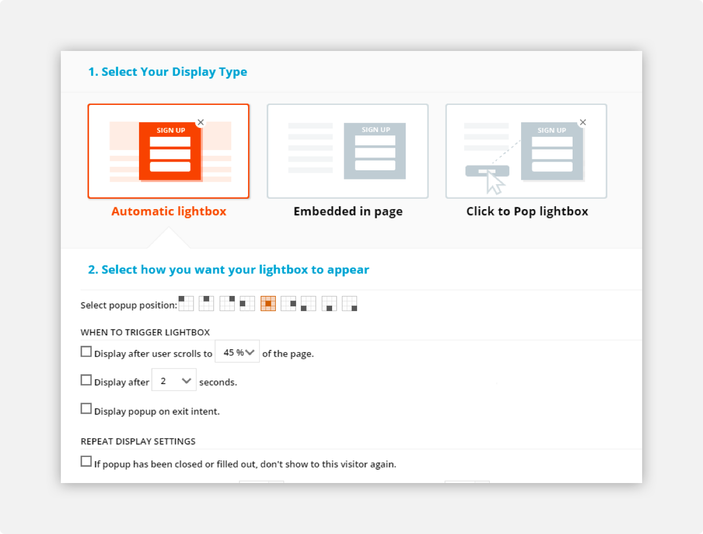
Task: Click the X icon on the Click to Pop preview
Action: pyautogui.click(x=582, y=122)
